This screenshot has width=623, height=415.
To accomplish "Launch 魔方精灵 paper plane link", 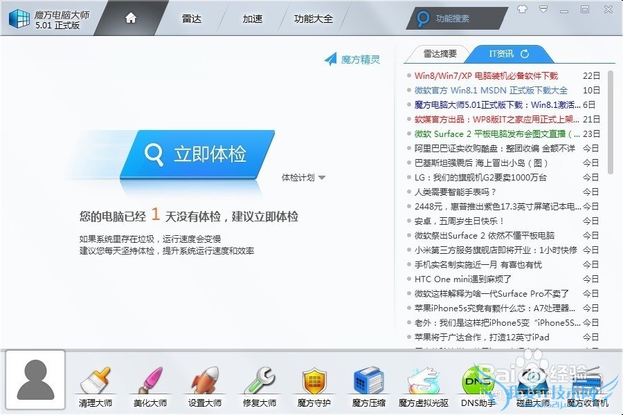I will (x=352, y=59).
